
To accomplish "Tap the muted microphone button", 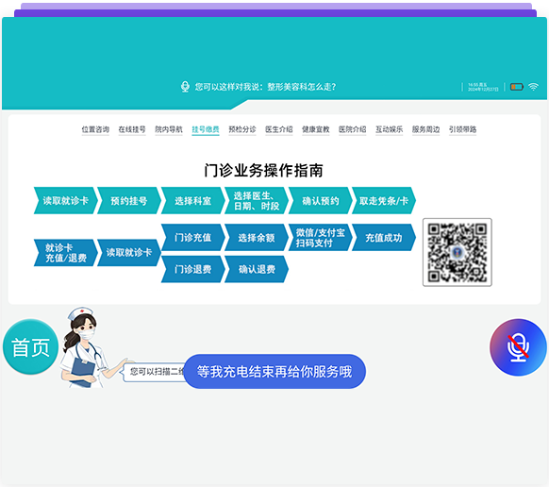I will (x=518, y=347).
